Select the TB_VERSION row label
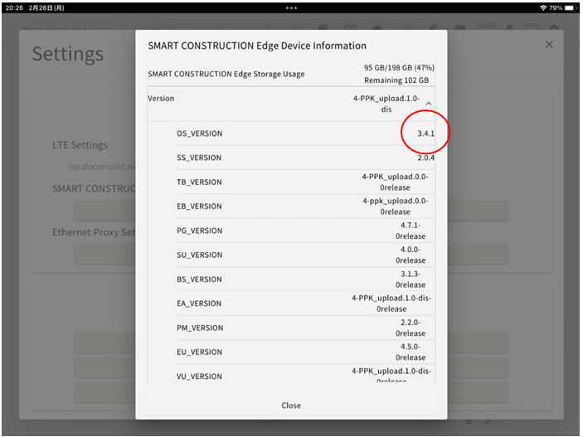Screen dimensions: 583x437 pyautogui.click(x=199, y=182)
